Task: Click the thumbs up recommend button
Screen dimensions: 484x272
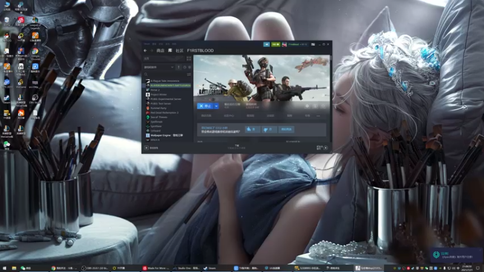Action: click(252, 129)
